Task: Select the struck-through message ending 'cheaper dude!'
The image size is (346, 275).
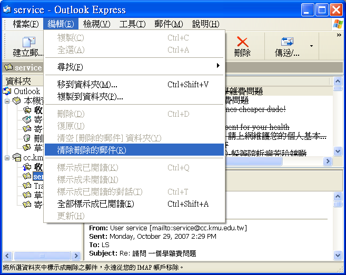Action: (255, 109)
